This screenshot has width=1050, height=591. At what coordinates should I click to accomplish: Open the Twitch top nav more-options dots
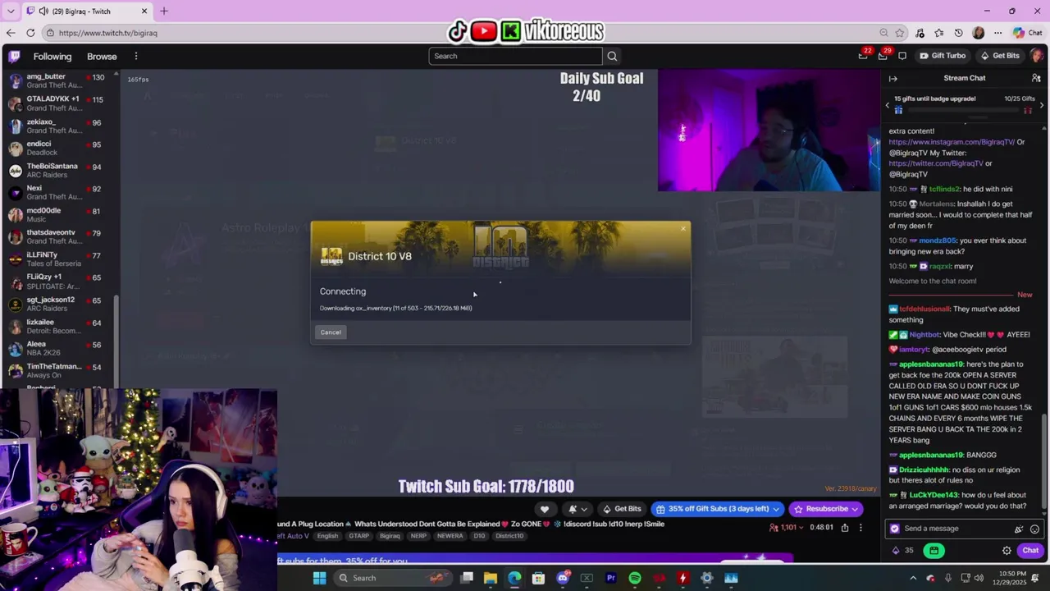point(136,56)
